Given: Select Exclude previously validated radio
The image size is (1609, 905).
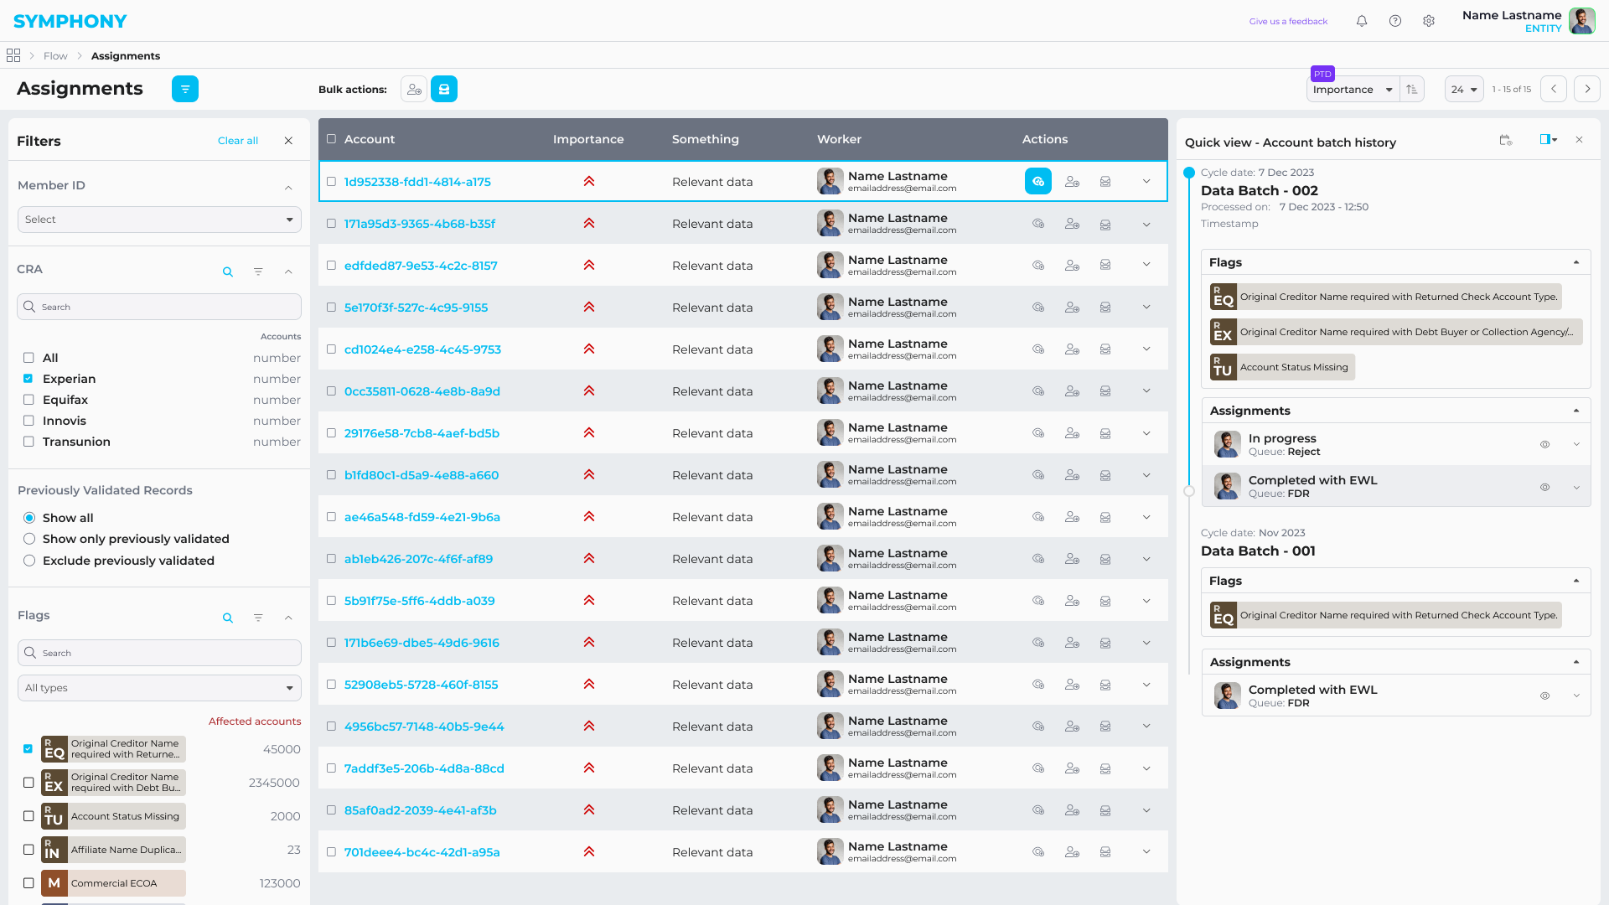Looking at the screenshot, I should click(29, 561).
